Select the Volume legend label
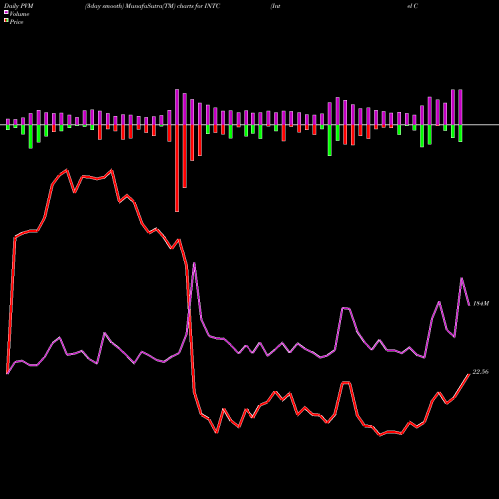This screenshot has width=499, height=499. [x=19, y=14]
